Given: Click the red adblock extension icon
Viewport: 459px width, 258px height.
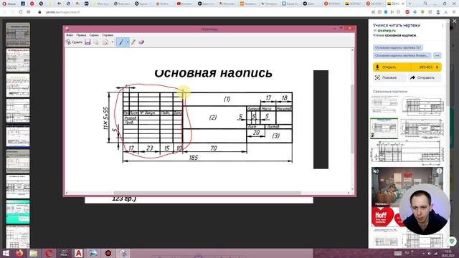Looking at the screenshot, I should [x=407, y=12].
